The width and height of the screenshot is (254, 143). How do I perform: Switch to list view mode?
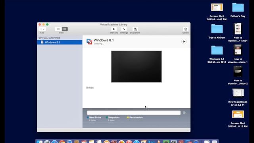(65, 29)
